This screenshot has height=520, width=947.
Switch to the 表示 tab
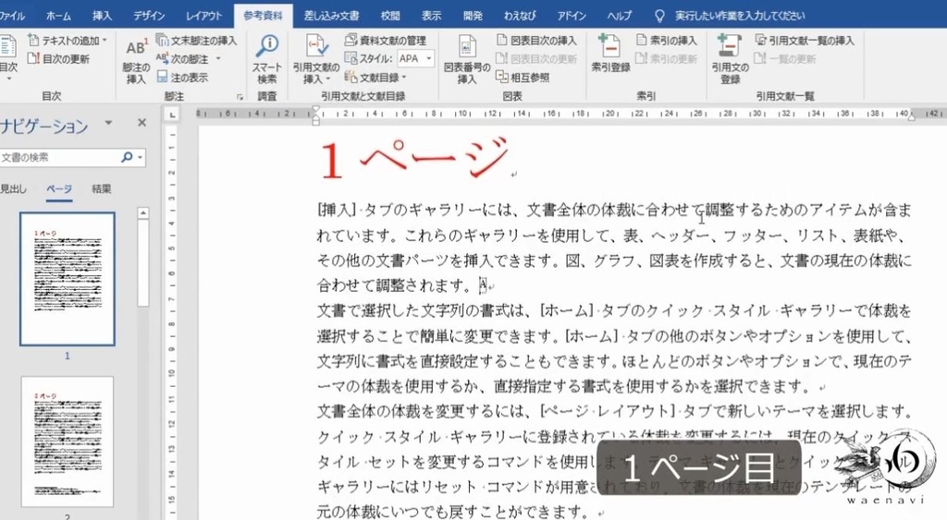coord(431,15)
